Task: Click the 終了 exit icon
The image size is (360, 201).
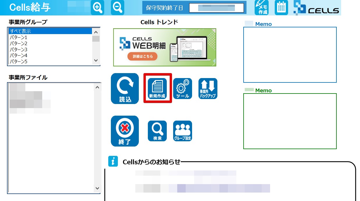Action: [125, 131]
